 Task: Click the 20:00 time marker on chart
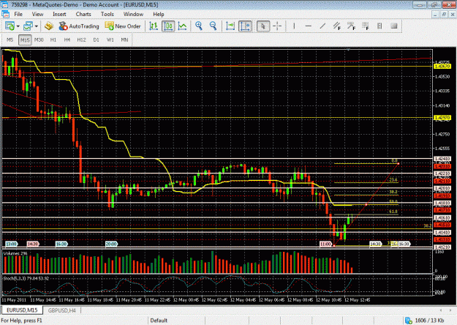[111, 244]
